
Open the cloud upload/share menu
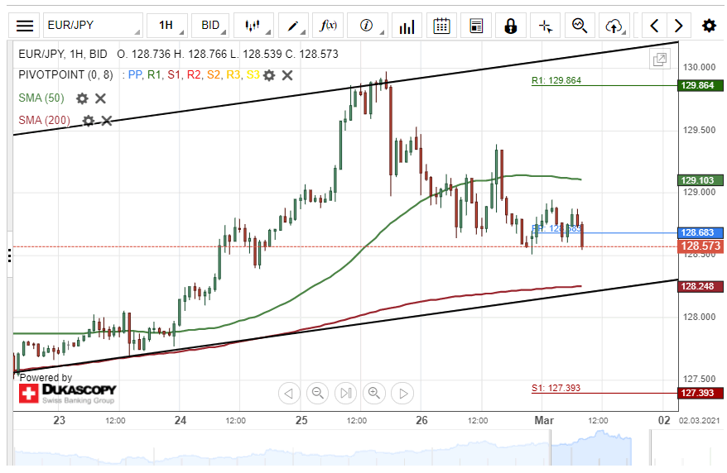pos(614,26)
